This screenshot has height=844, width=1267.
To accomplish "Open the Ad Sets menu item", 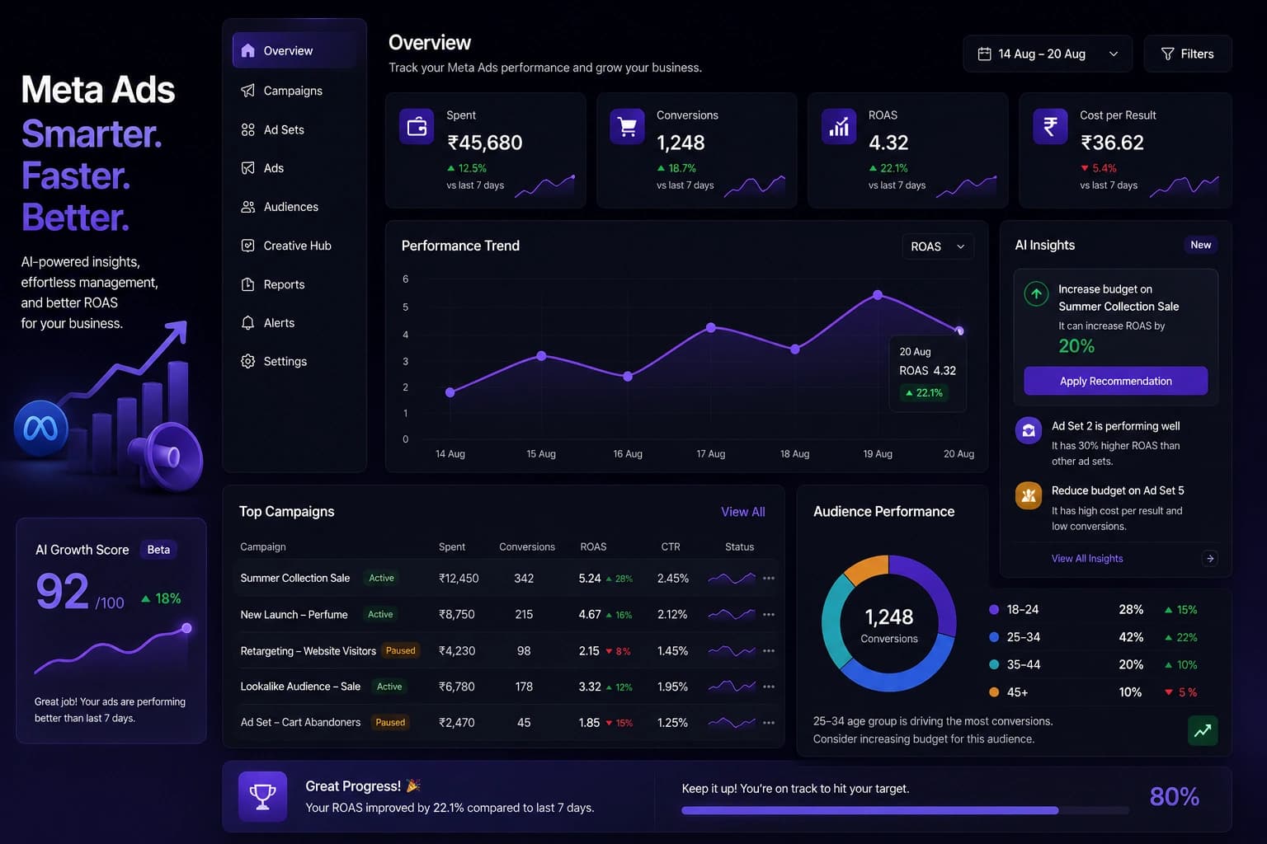I will click(x=294, y=129).
